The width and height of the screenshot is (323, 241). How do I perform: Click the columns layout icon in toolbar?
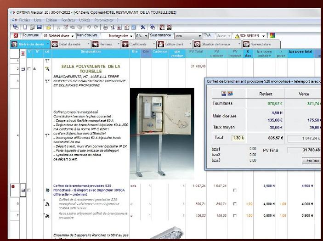click(127, 27)
